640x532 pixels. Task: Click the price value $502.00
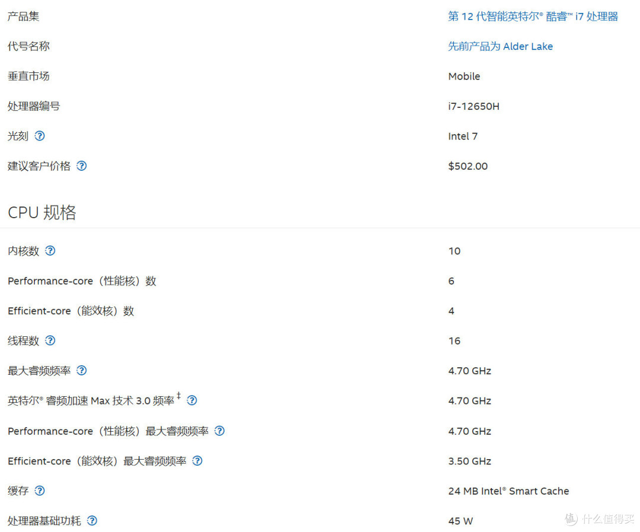[x=468, y=166]
